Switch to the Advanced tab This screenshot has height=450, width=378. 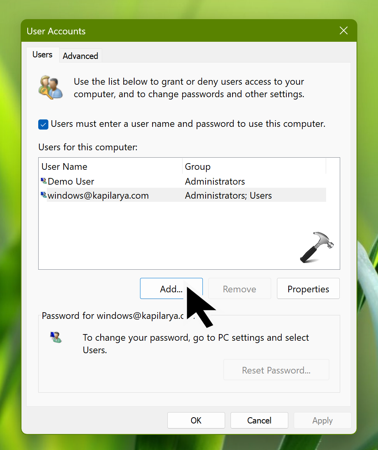click(x=80, y=56)
